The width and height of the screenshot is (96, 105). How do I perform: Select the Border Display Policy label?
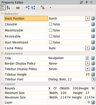(20, 64)
